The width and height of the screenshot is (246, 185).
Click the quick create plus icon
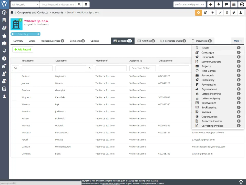click(x=211, y=4)
